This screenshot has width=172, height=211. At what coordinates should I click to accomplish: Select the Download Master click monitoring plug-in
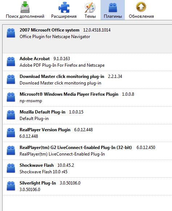pyautogui.click(x=87, y=80)
